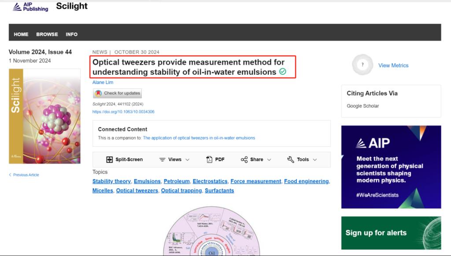This screenshot has width=451, height=256.
Task: Open author Alane Lim's link
Action: click(103, 82)
